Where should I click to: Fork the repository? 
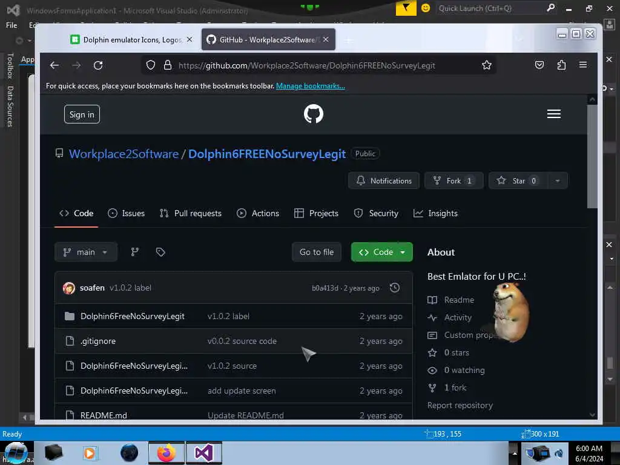(x=453, y=180)
